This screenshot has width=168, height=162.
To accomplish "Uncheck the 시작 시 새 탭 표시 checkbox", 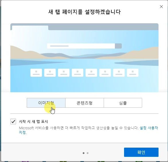I will click(13, 122).
